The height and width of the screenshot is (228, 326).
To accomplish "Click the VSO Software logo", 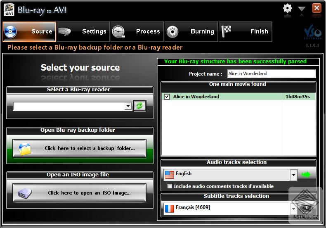I will pos(313,32).
